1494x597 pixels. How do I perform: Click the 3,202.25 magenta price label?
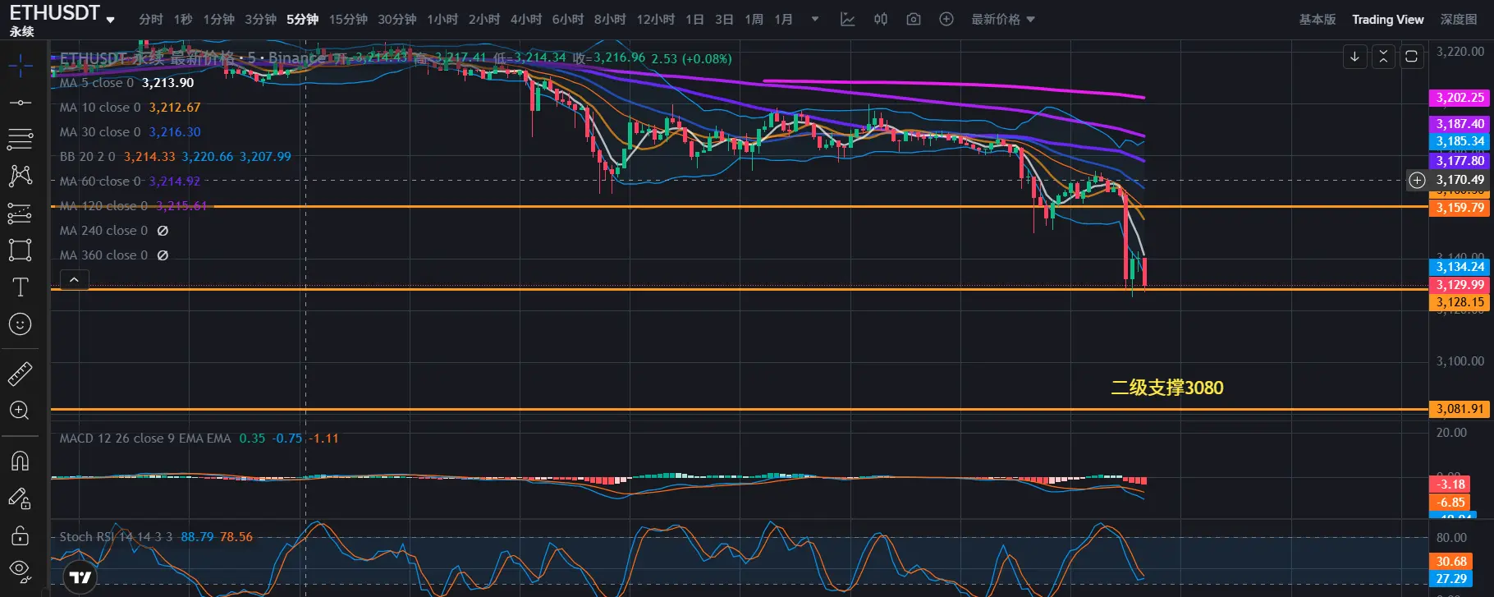point(1460,98)
